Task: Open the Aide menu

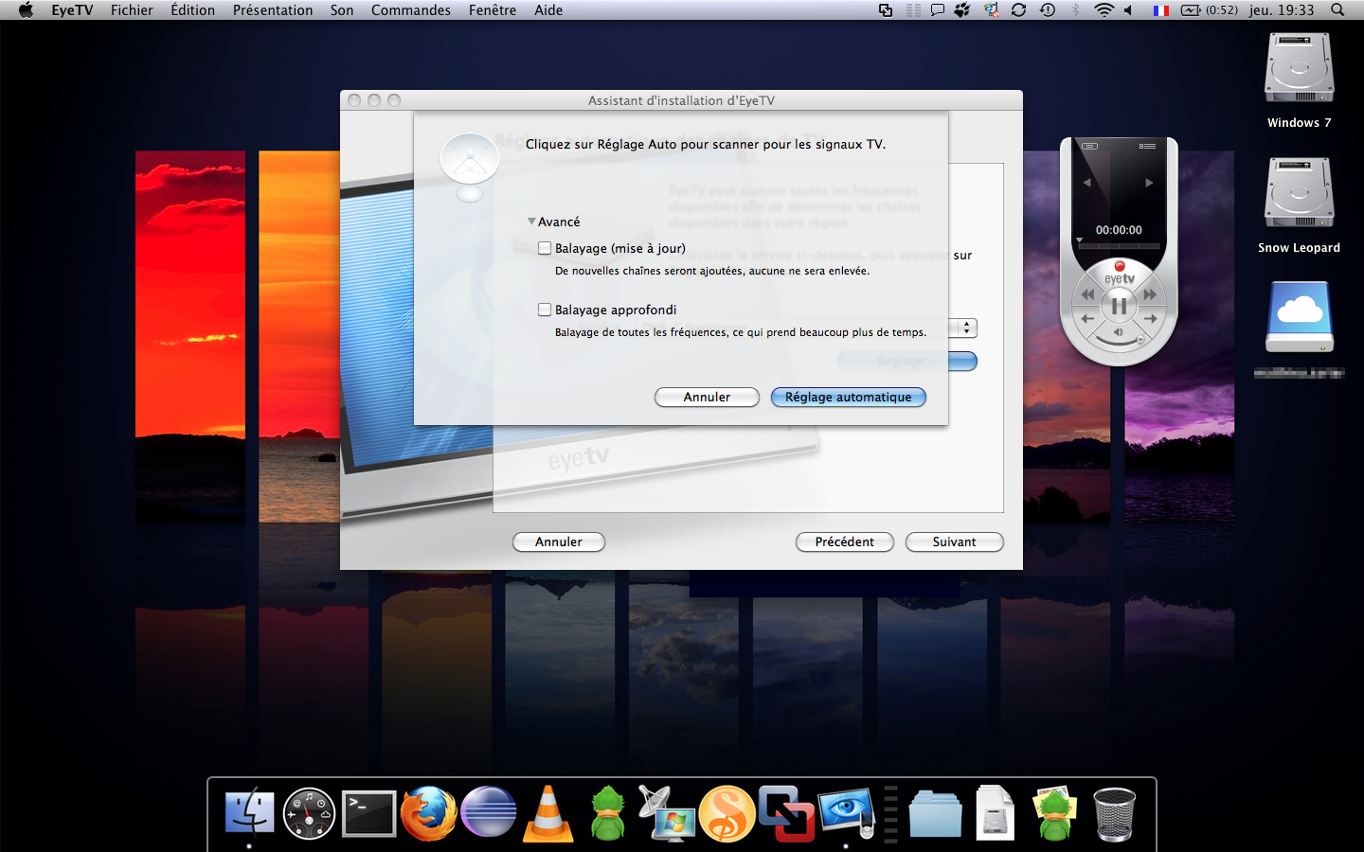Action: (548, 10)
